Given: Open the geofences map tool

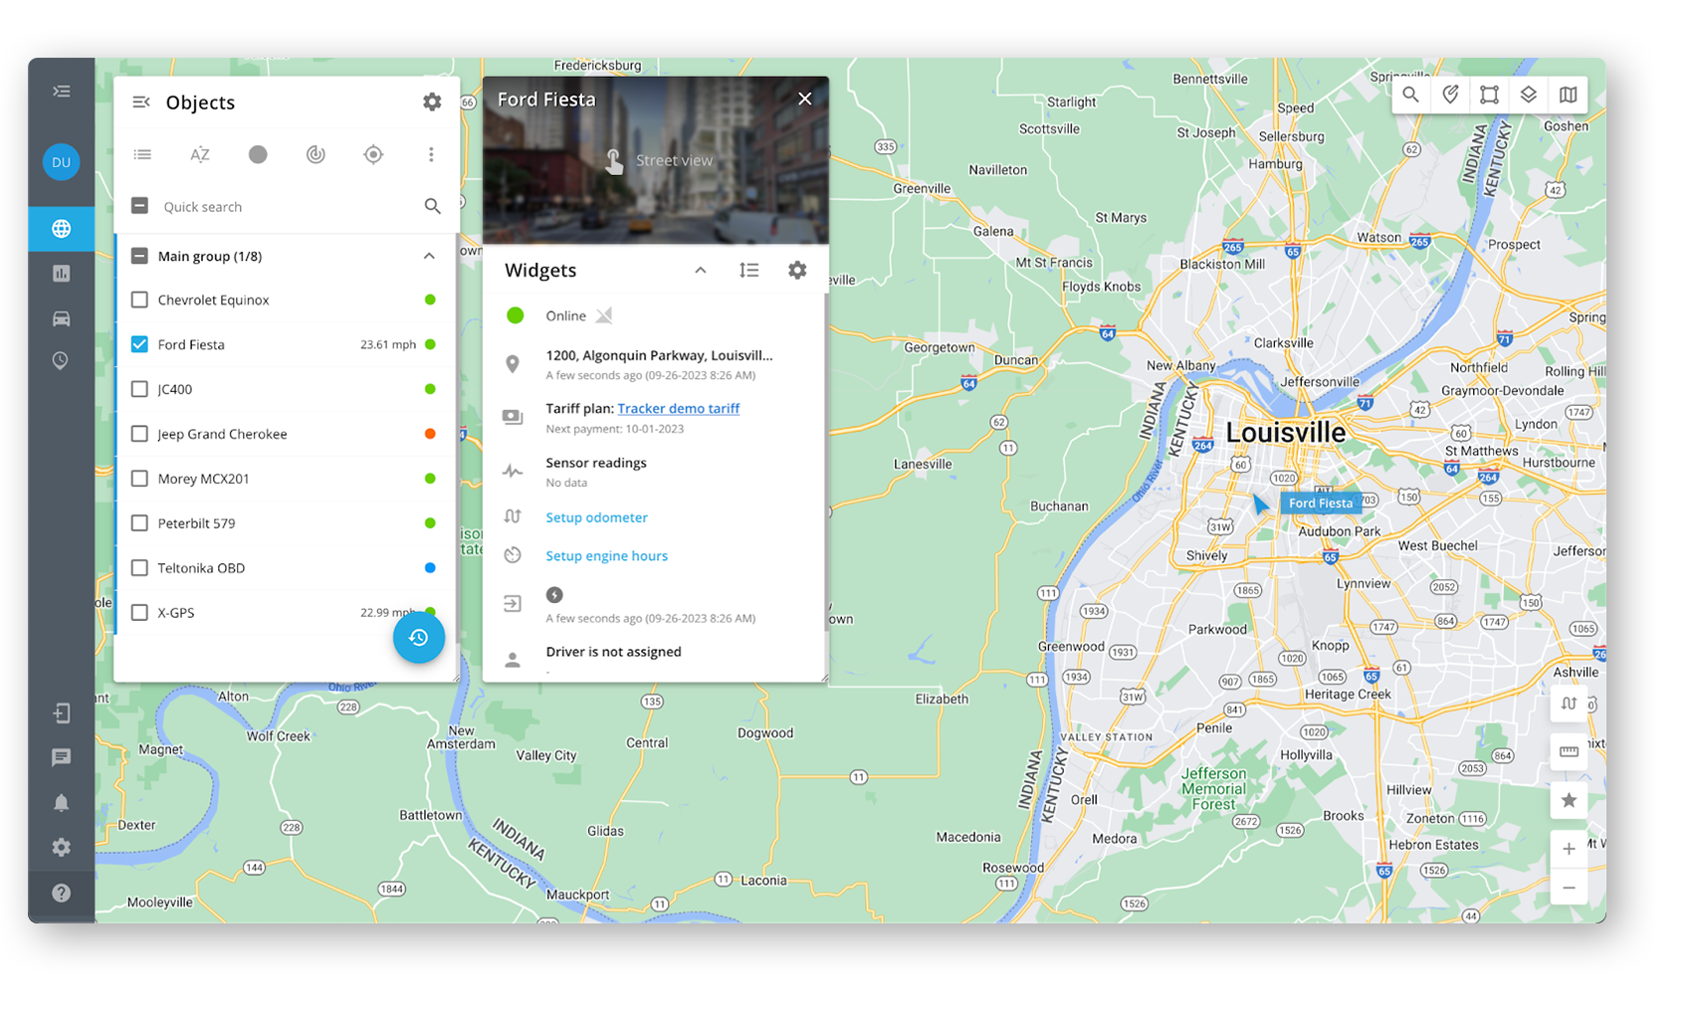Looking at the screenshot, I should tap(1489, 95).
